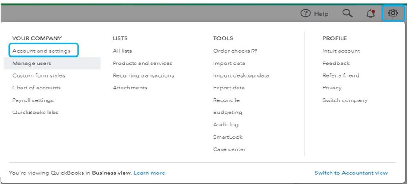Select Refer a friend
Screen dimensions: 408x184
pyautogui.click(x=341, y=75)
